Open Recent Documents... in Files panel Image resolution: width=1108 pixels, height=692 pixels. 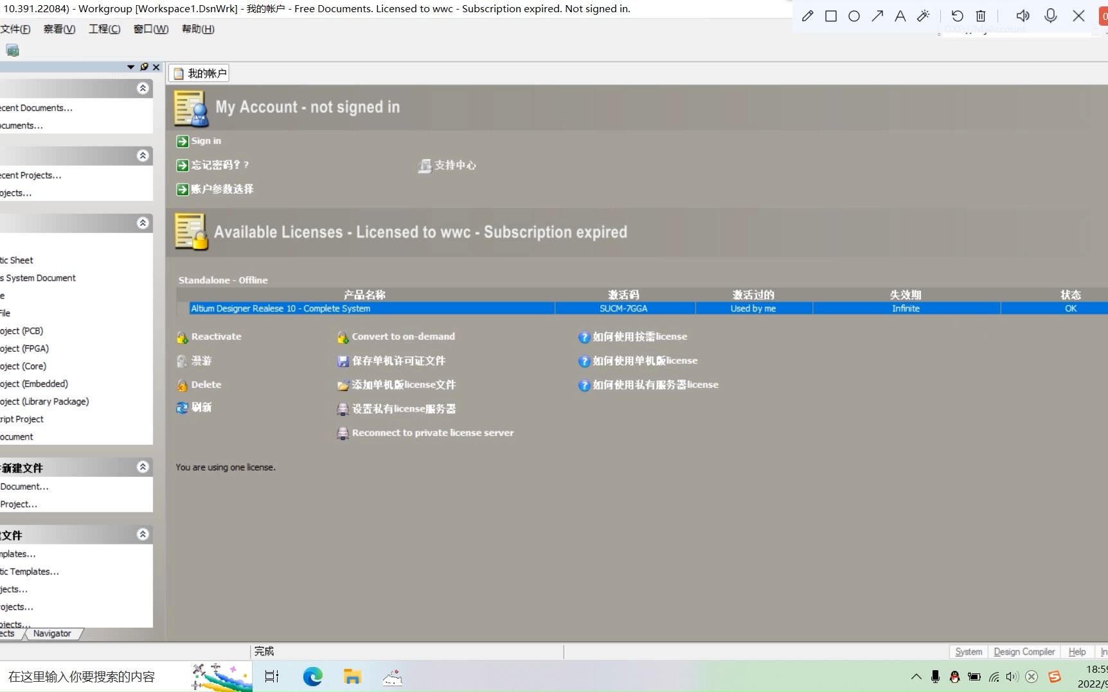[36, 108]
